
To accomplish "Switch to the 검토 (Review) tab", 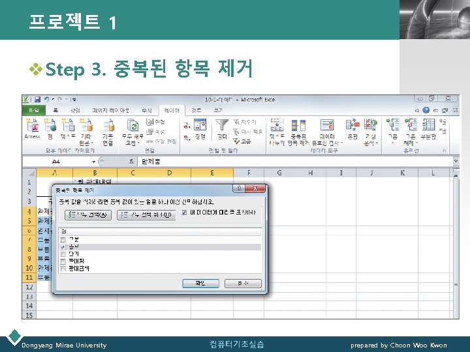I will tap(196, 110).
